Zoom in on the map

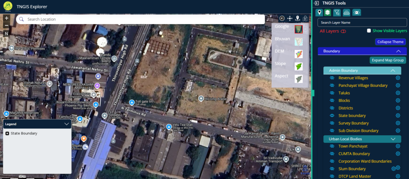6,18
